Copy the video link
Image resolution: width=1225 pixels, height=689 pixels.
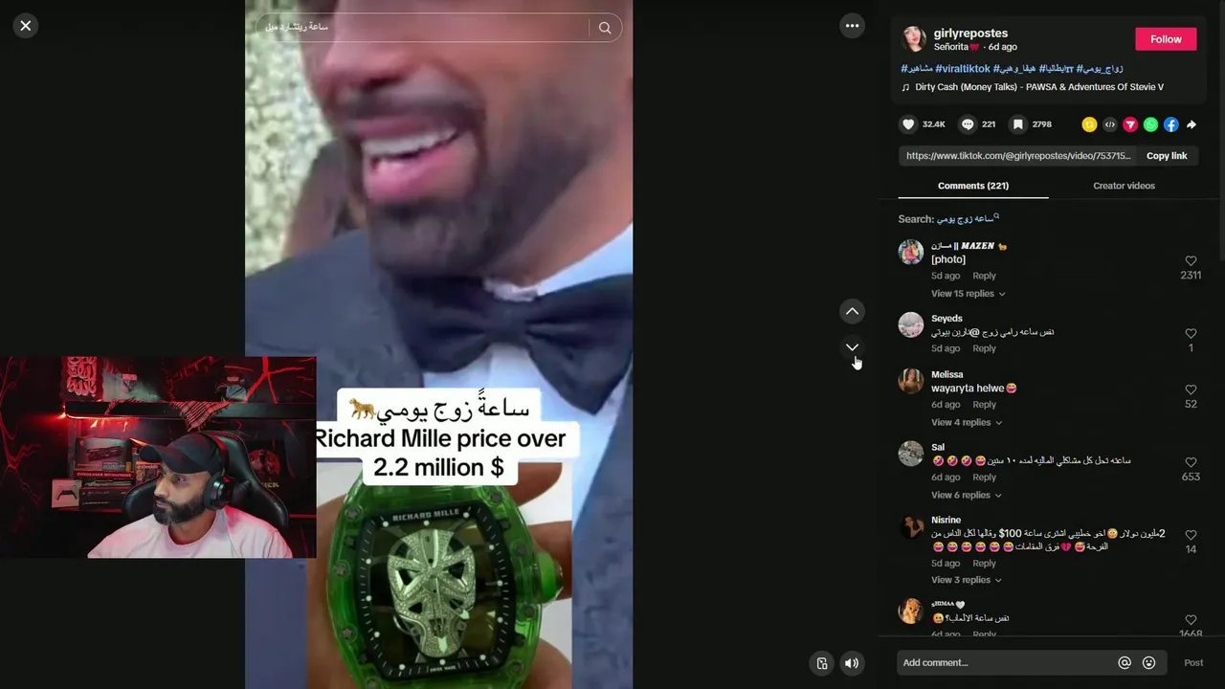[x=1167, y=156]
